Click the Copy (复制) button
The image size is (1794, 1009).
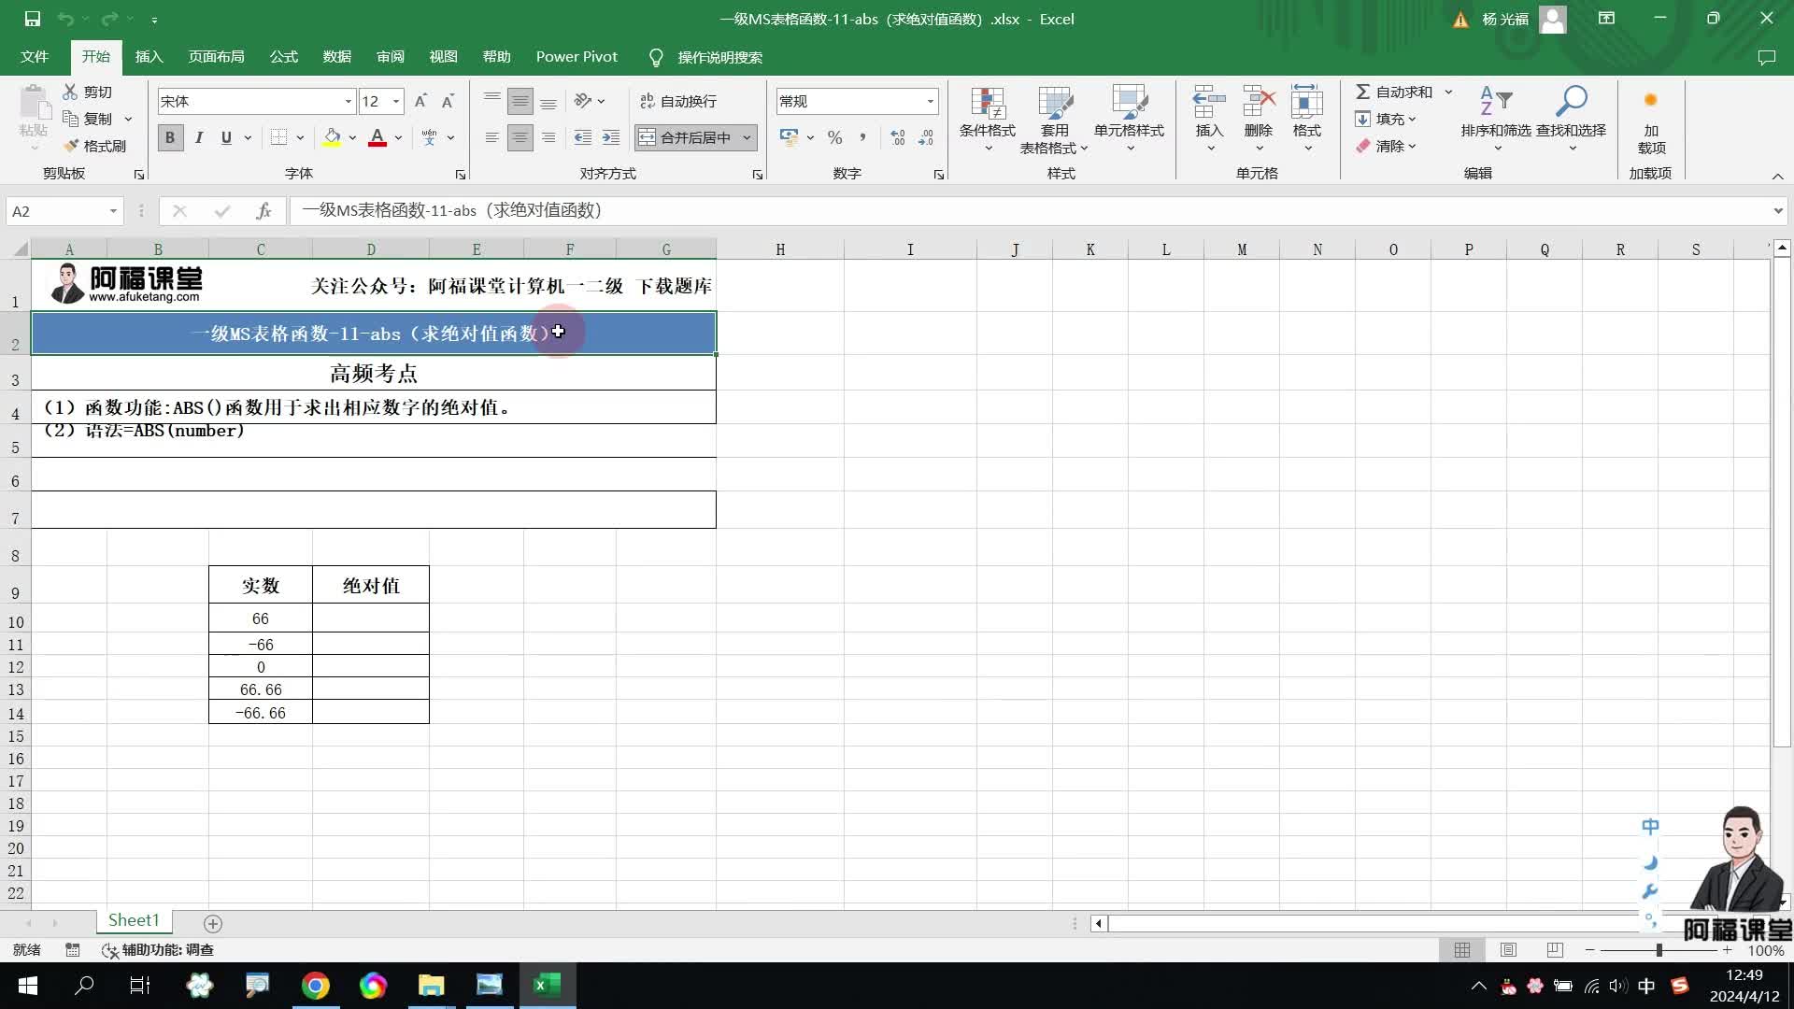pos(88,119)
